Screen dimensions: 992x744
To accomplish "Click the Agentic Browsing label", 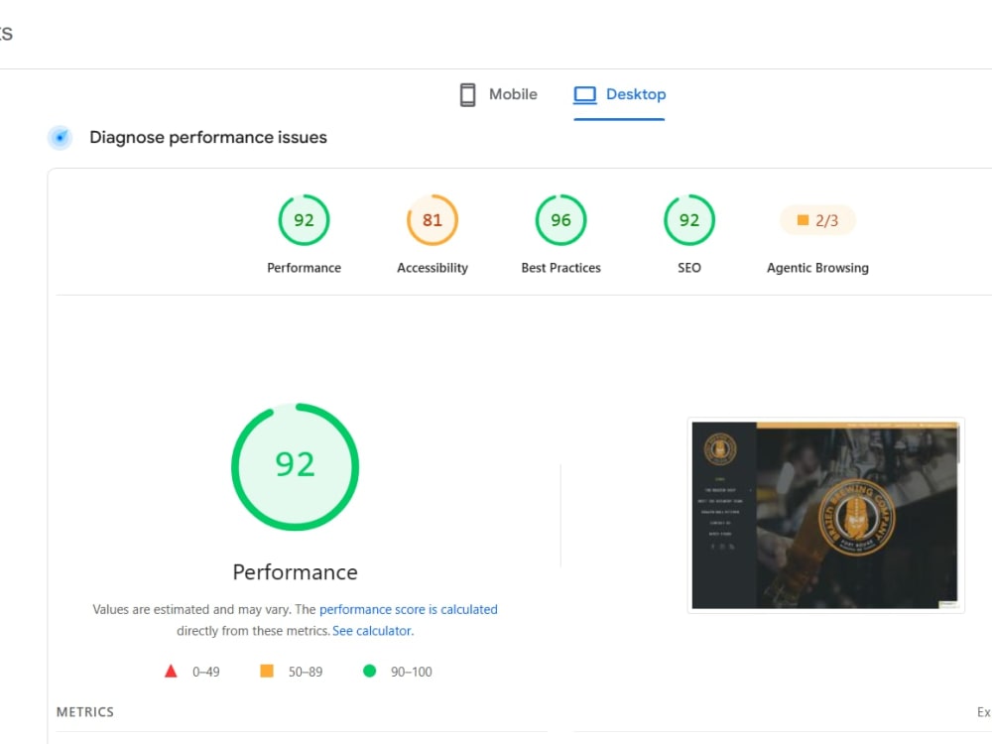I will pyautogui.click(x=817, y=268).
